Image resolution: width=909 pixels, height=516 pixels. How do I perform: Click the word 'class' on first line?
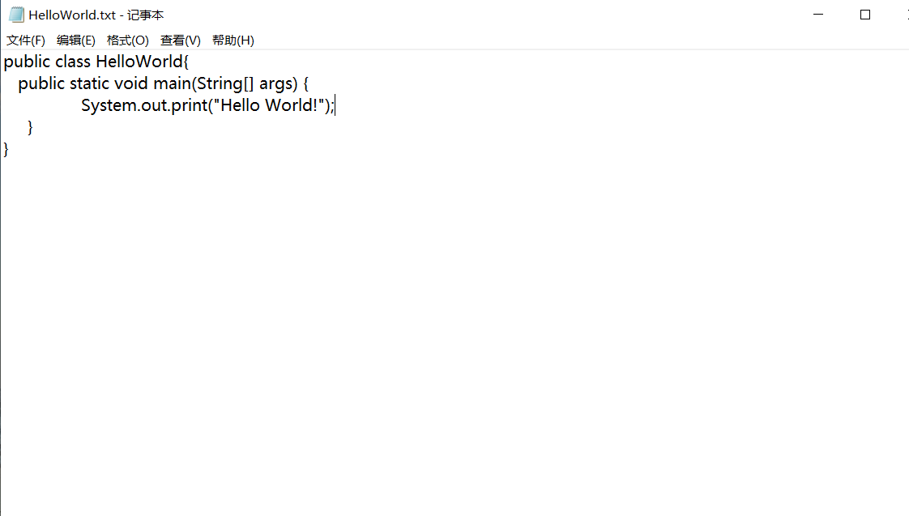pos(73,62)
